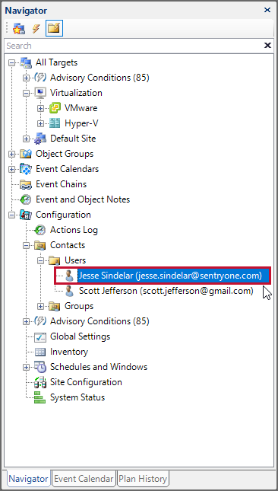Click the lightning bolt toolbar icon

click(x=36, y=29)
